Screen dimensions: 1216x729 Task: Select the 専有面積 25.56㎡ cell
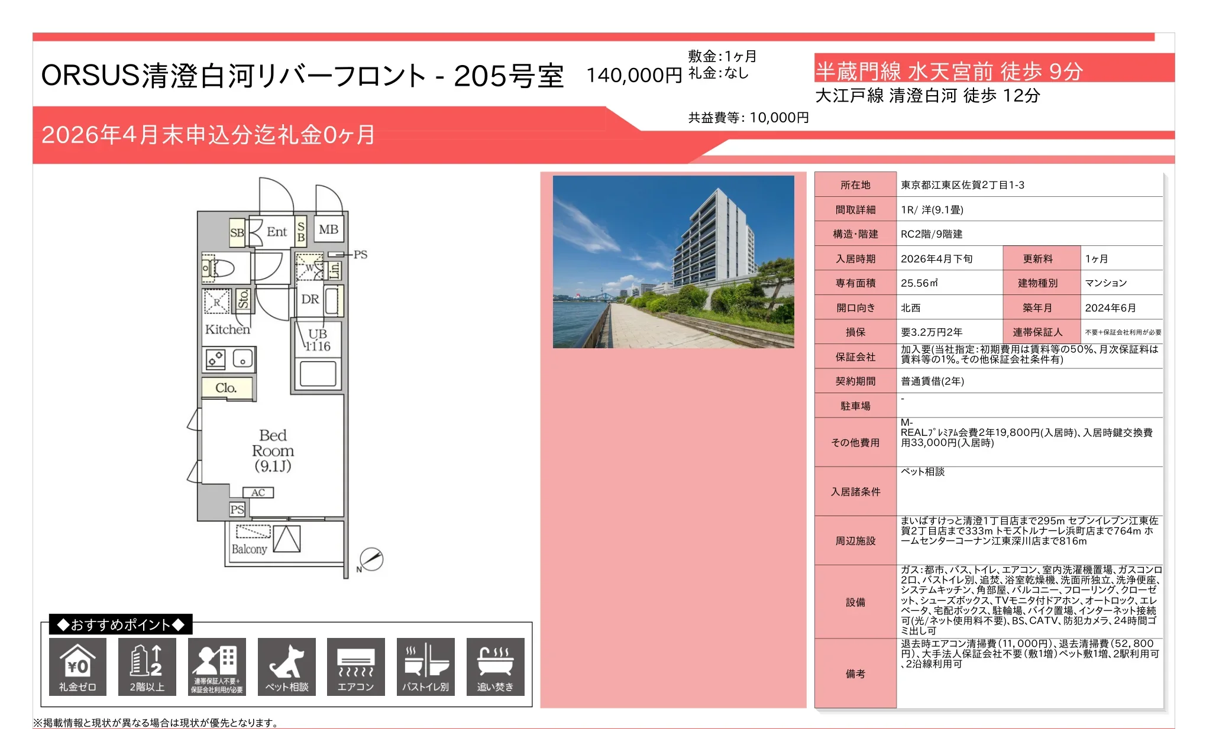pyautogui.click(x=920, y=283)
